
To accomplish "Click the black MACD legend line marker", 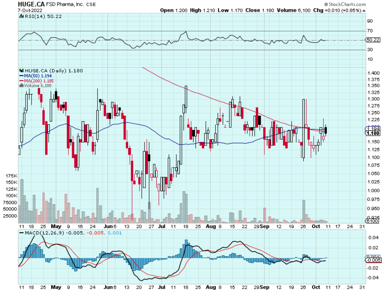I will [x=22, y=233].
